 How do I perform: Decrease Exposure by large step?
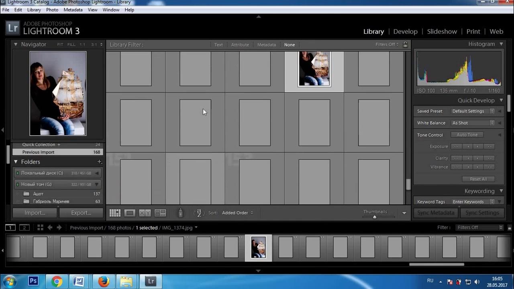click(x=456, y=147)
